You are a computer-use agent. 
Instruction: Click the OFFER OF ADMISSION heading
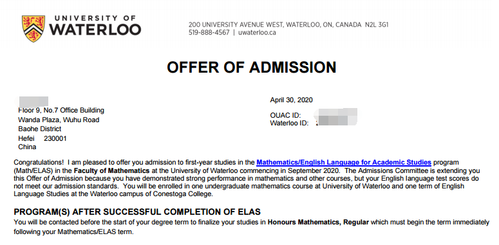(251, 67)
